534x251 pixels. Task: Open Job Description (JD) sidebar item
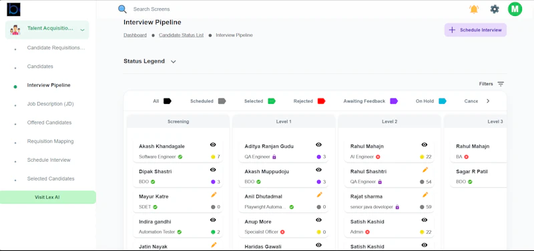(x=51, y=104)
